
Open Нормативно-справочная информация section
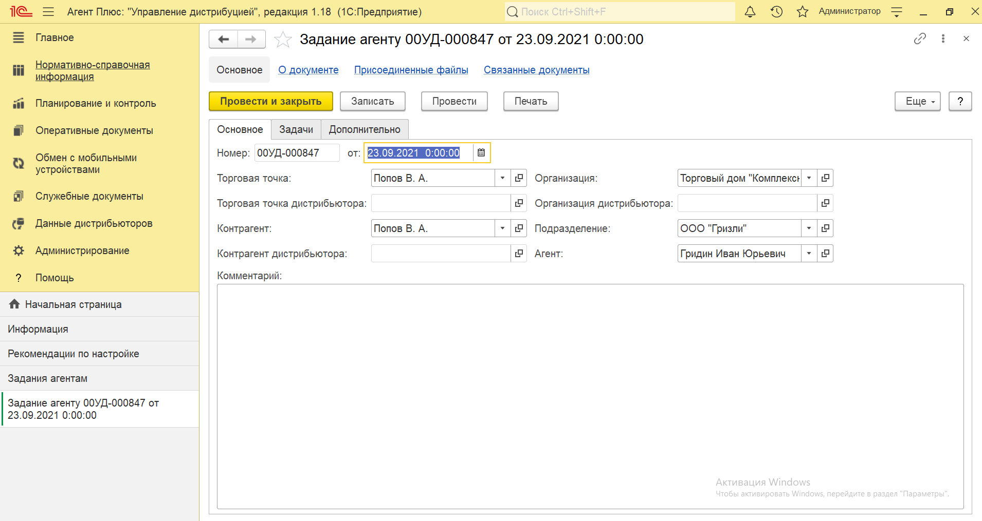pos(93,71)
